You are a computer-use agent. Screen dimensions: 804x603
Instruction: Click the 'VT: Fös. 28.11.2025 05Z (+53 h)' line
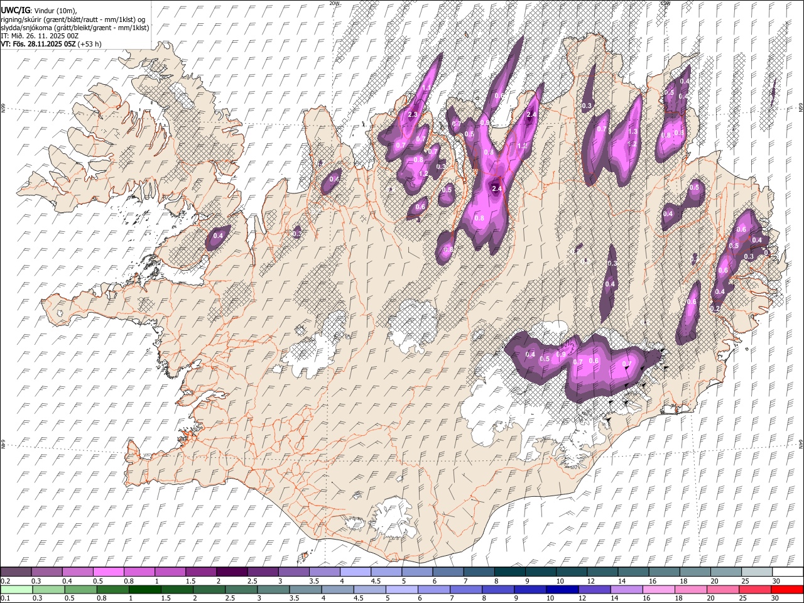point(52,44)
